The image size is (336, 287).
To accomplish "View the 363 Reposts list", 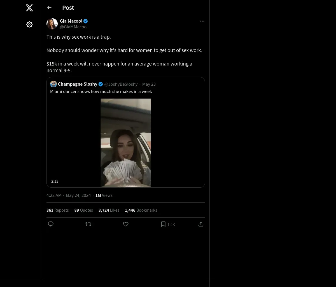I will (x=58, y=210).
